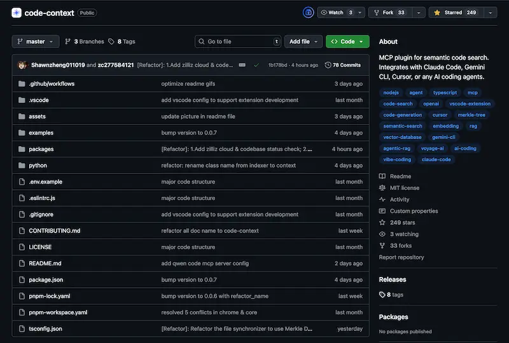This screenshot has height=343, width=509.
Task: Open the vector-database topic tag
Action: [402, 137]
